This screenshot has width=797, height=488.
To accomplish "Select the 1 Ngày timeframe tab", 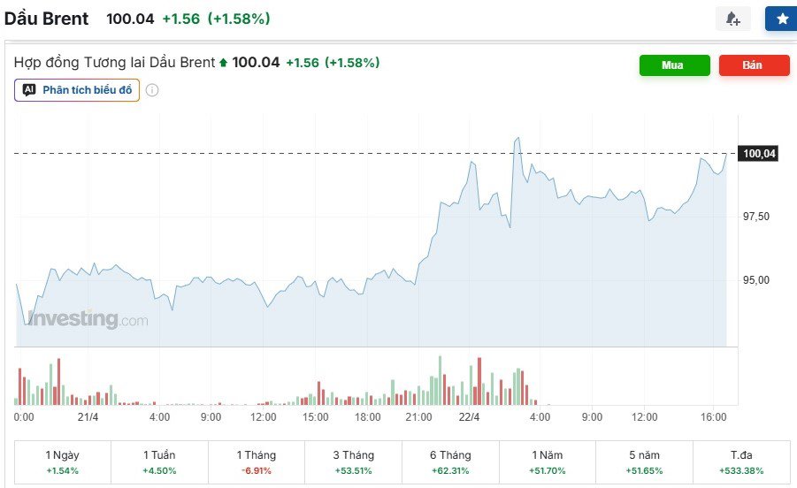I will coord(62,462).
